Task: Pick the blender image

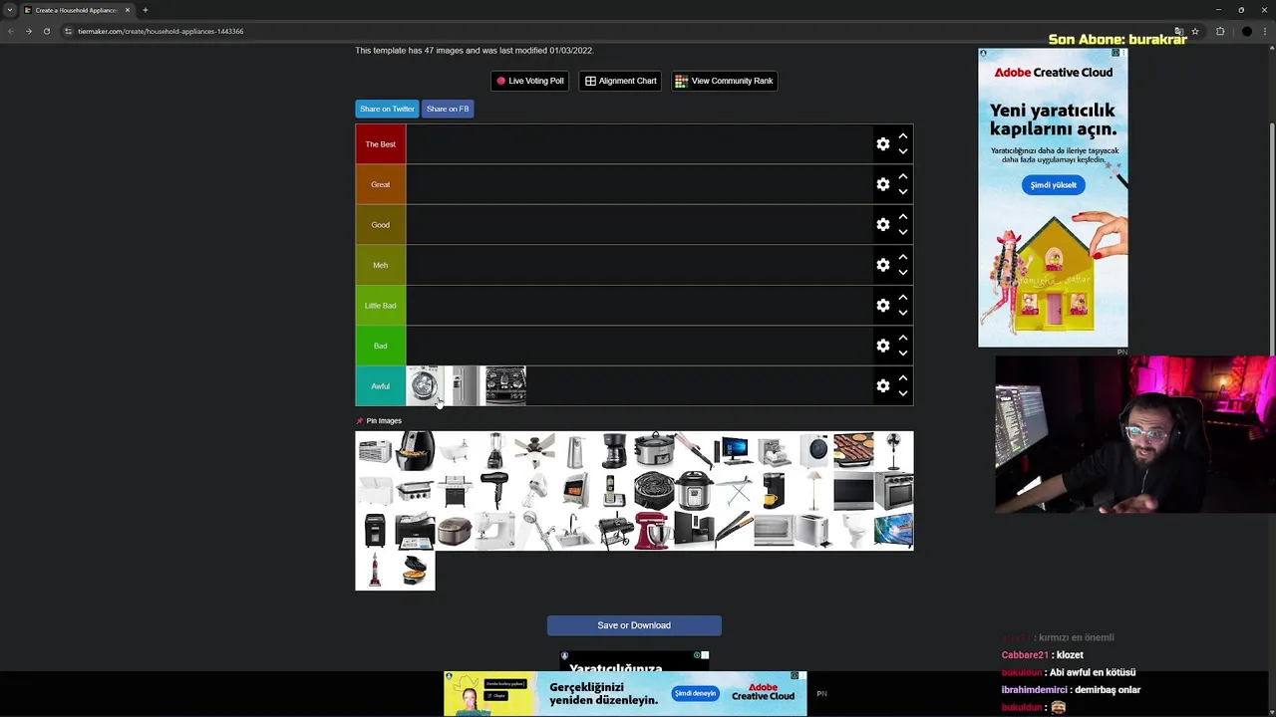Action: pyautogui.click(x=494, y=451)
